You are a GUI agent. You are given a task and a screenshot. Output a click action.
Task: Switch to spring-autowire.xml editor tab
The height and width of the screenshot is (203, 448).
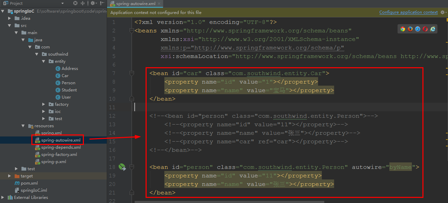click(x=136, y=4)
